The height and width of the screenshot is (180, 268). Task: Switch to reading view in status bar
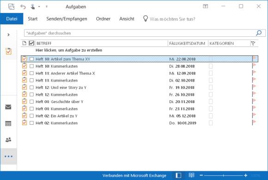[191, 175]
